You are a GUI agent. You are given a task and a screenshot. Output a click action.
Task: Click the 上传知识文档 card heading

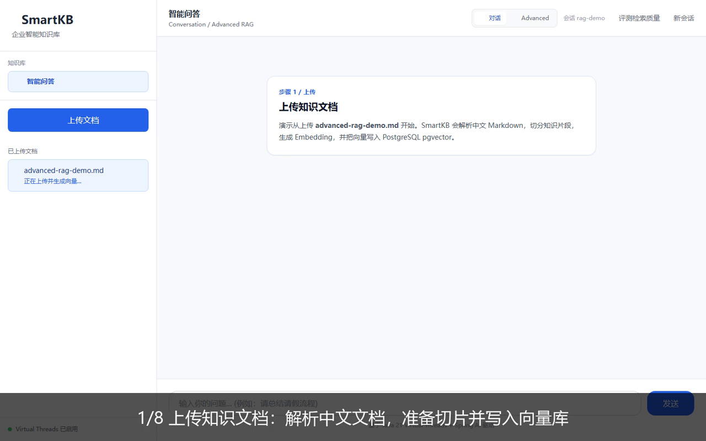(308, 107)
